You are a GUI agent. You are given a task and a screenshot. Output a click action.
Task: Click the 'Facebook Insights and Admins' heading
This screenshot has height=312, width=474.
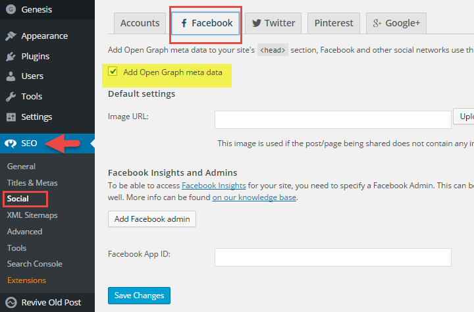click(172, 172)
